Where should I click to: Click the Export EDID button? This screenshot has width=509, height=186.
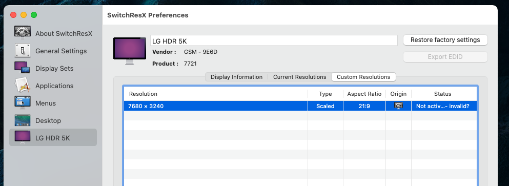445,57
